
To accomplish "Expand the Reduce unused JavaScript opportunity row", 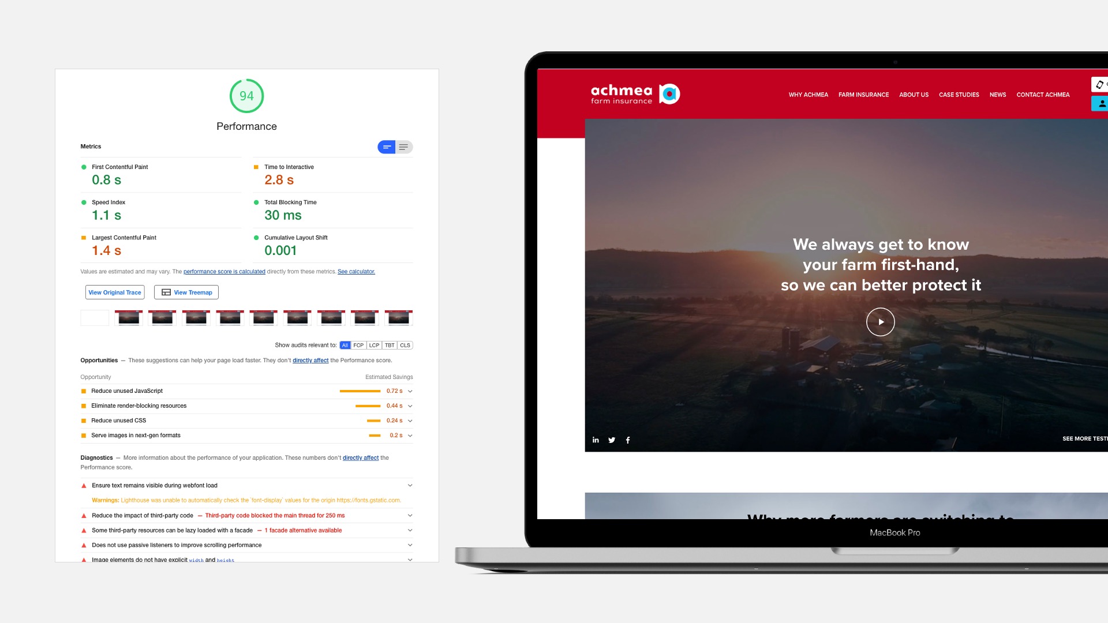I will click(x=409, y=391).
